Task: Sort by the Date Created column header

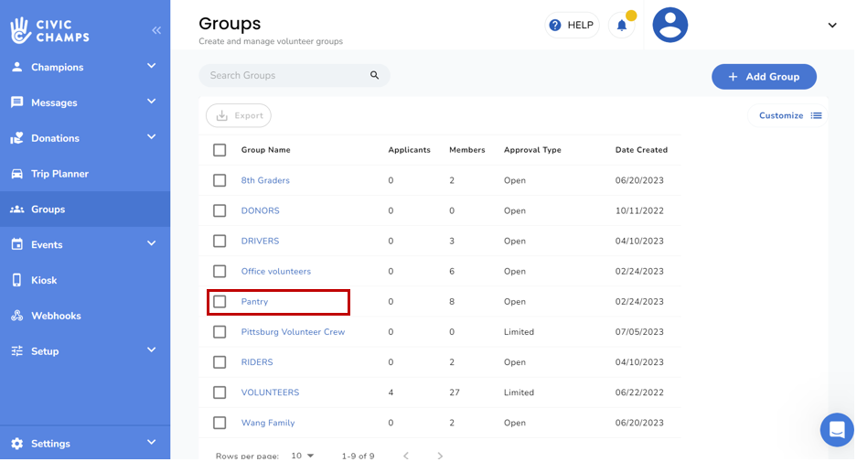Action: [641, 150]
